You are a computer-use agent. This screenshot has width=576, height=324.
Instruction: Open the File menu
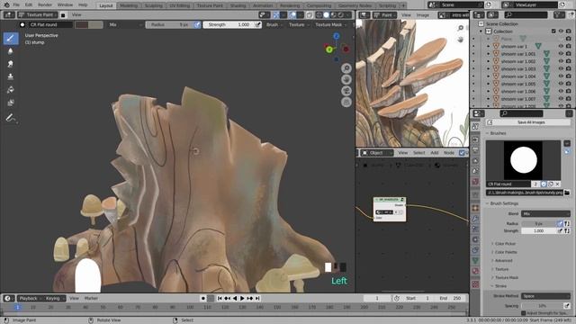(16, 5)
